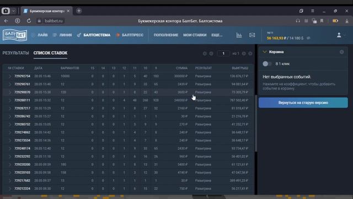Viewport: 353px width, 199px height.
Task: Open the Еще... menu
Action: click(217, 35)
